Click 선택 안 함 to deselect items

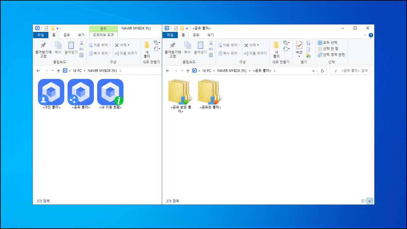coord(328,49)
